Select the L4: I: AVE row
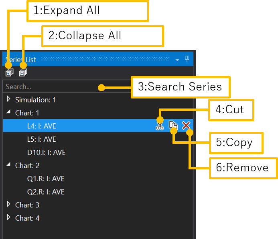The width and height of the screenshot is (278, 239). point(98,126)
